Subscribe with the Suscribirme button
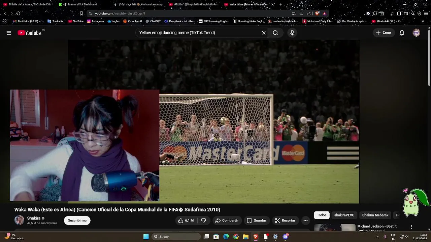This screenshot has width=431, height=242. coord(77,220)
